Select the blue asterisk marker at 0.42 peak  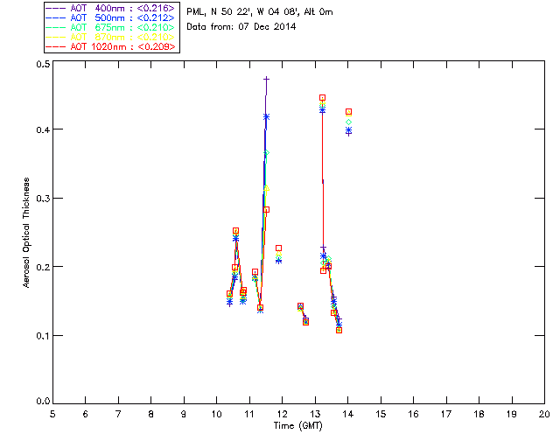point(266,117)
